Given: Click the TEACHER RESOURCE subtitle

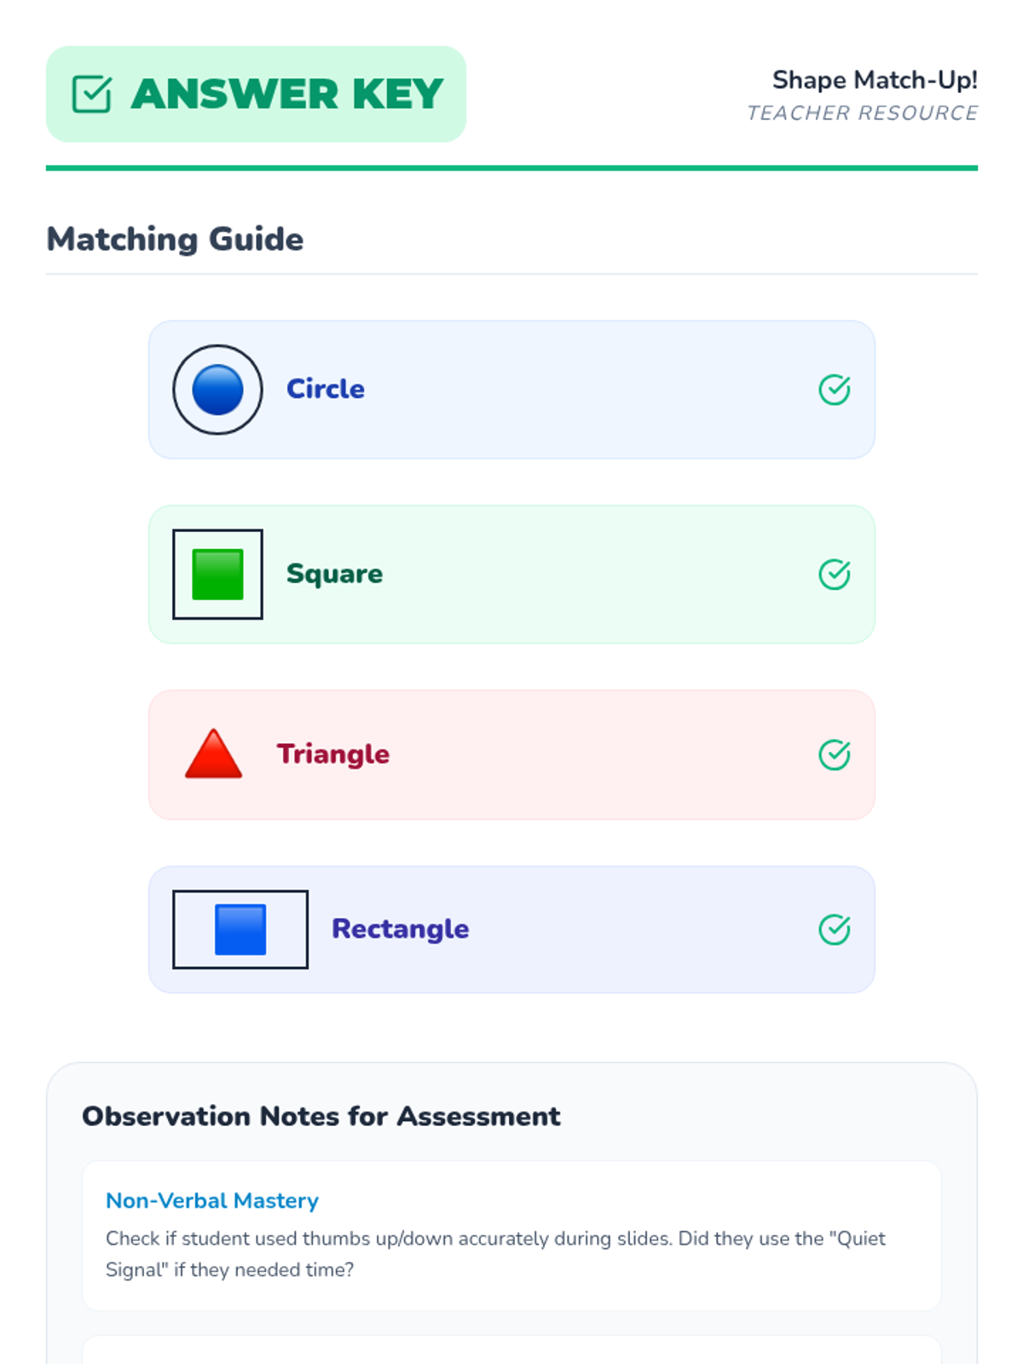Looking at the screenshot, I should (x=862, y=113).
